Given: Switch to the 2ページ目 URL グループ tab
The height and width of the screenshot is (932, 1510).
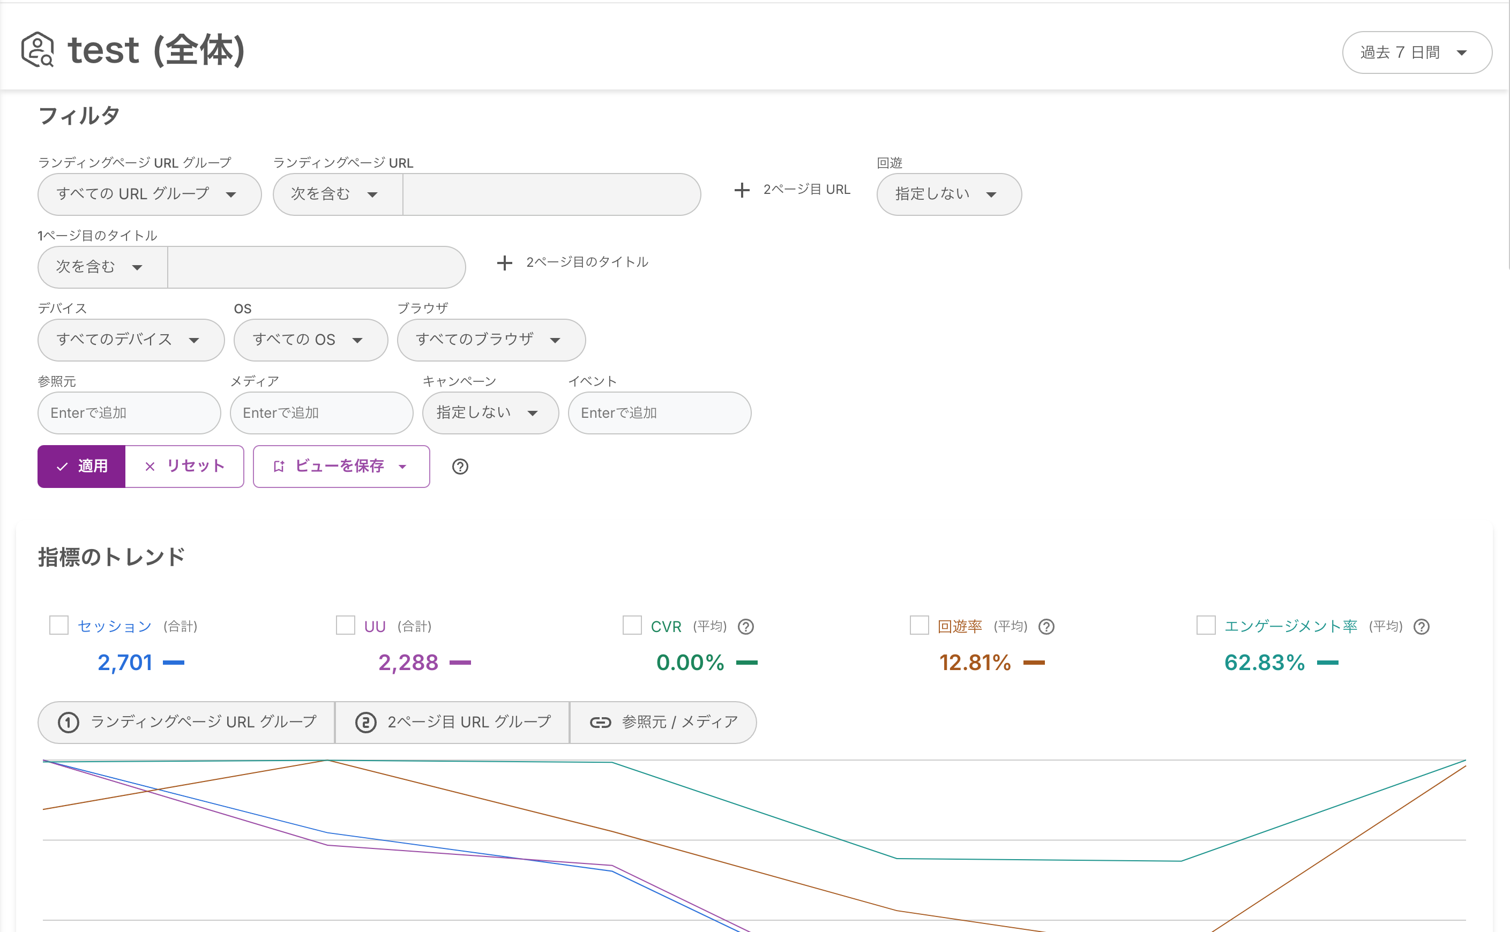Looking at the screenshot, I should [x=451, y=722].
